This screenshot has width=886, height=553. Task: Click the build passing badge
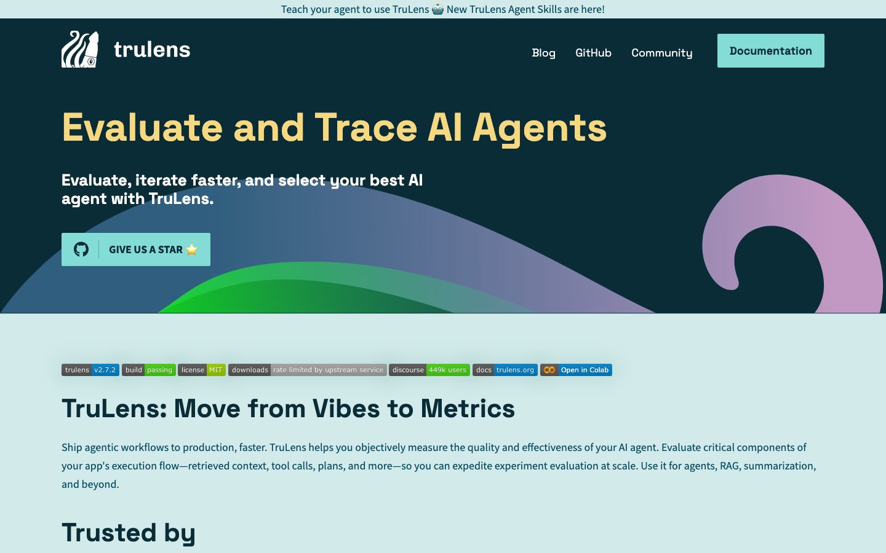point(149,370)
